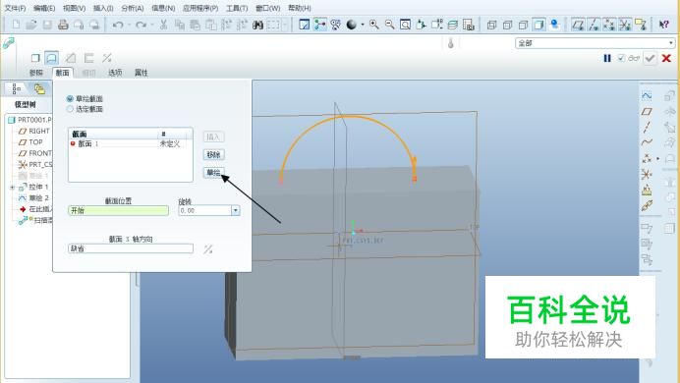
Task: Click the context help pointer icon
Action: [663, 25]
